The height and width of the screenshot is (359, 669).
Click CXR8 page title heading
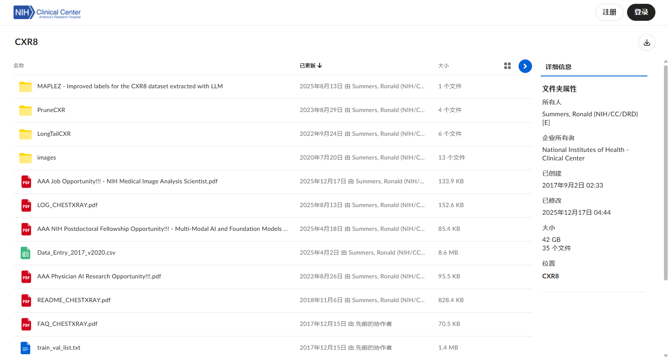(26, 42)
